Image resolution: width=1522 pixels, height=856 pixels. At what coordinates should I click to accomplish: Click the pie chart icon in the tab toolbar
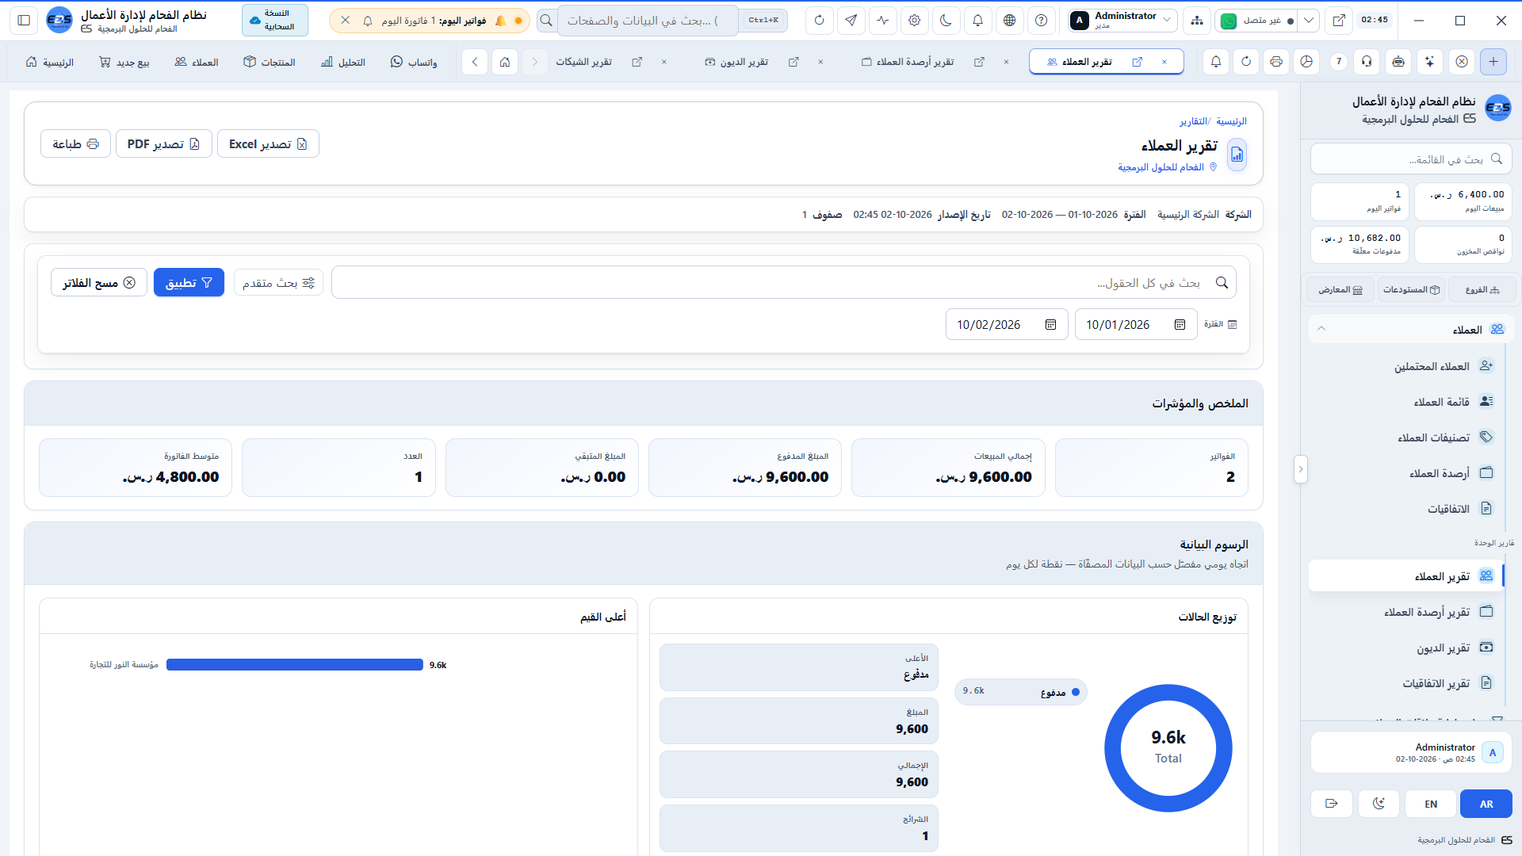click(x=1306, y=62)
